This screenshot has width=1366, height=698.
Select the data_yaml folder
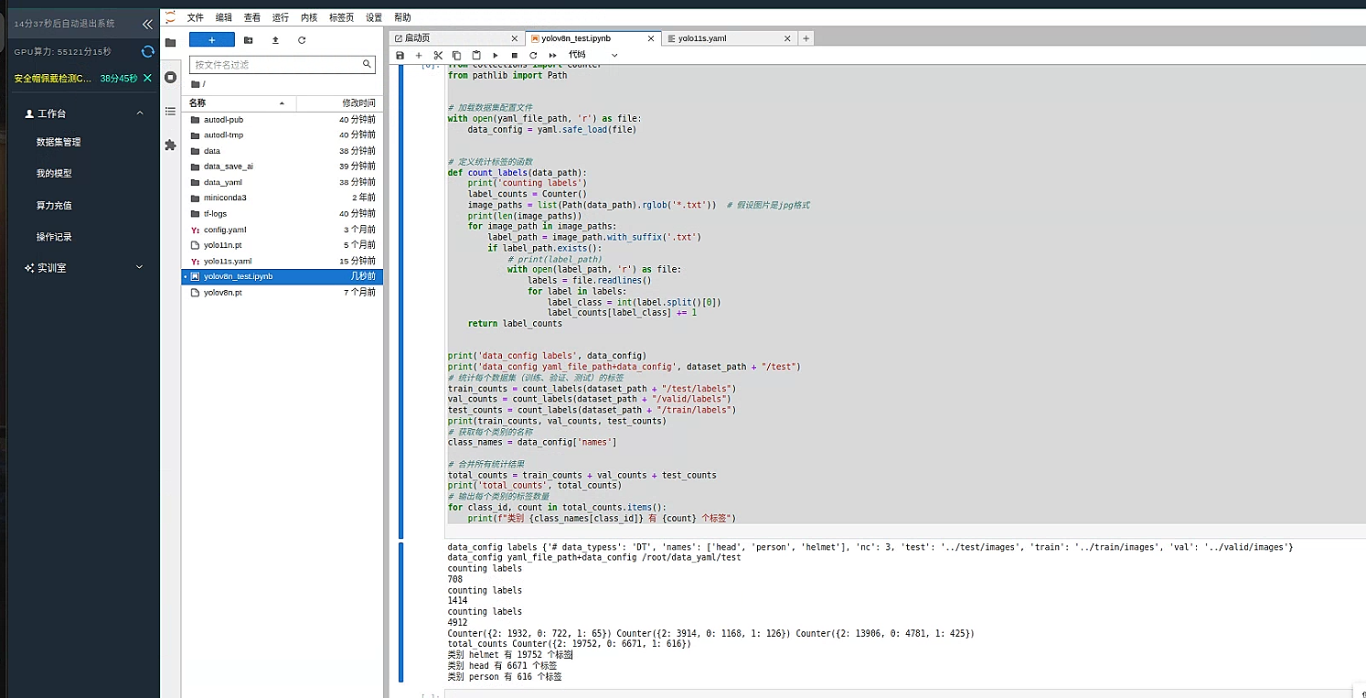click(283, 182)
